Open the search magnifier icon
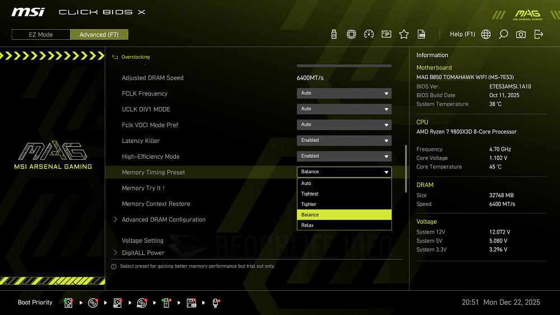This screenshot has height=315, width=560. 503,34
